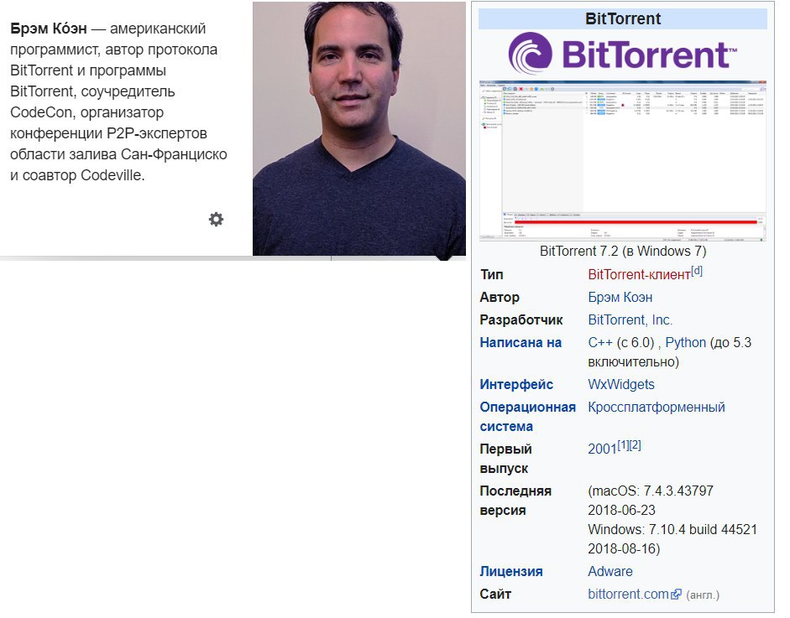Screen dimensions: 790x618
Task: Open the BitTorrent-клиент type link
Action: click(639, 275)
